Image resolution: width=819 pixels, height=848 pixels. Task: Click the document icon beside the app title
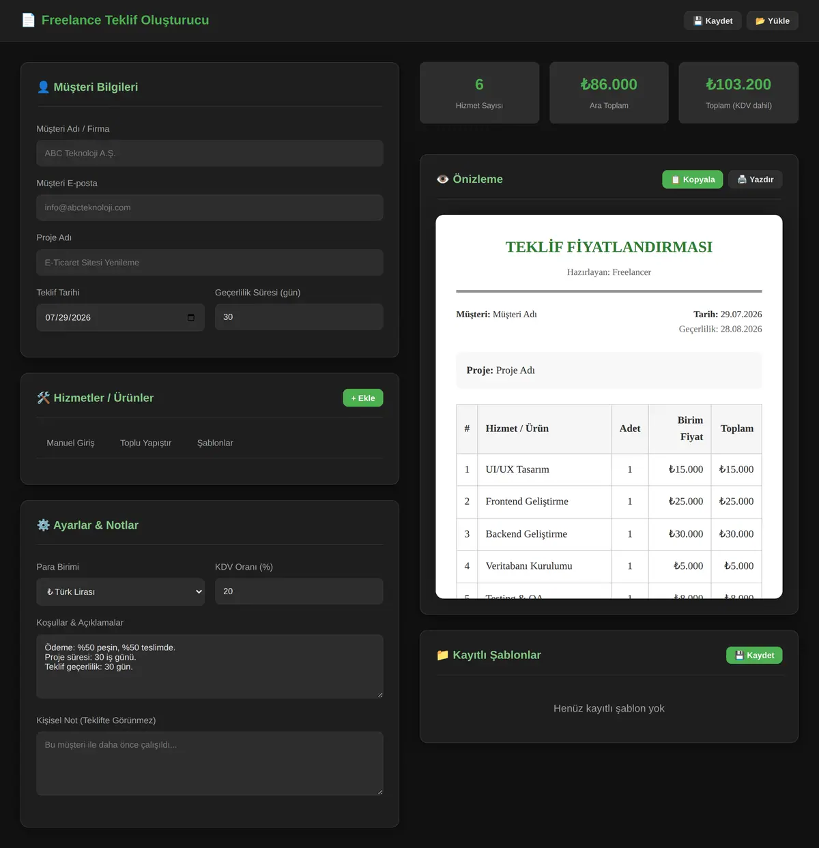click(x=28, y=20)
